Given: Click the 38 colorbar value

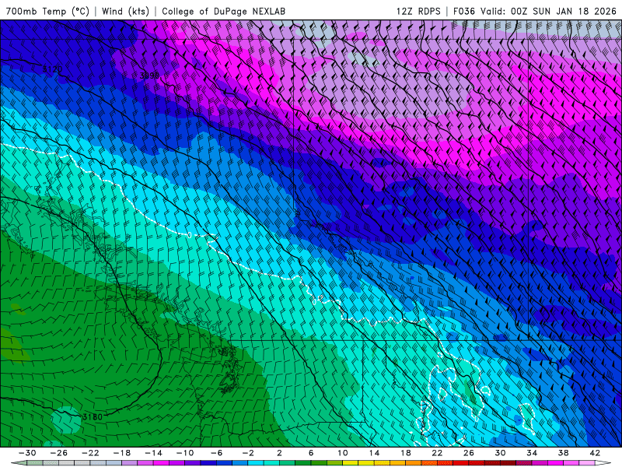Looking at the screenshot, I should tap(564, 453).
